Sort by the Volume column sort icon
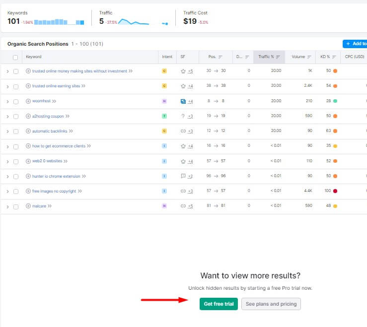367x327 pixels. (x=309, y=57)
